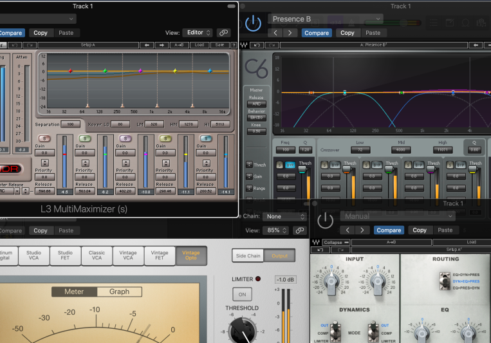Open the Presence B preset dropdown
Screen dimensions: 491x343
click(x=327, y=19)
